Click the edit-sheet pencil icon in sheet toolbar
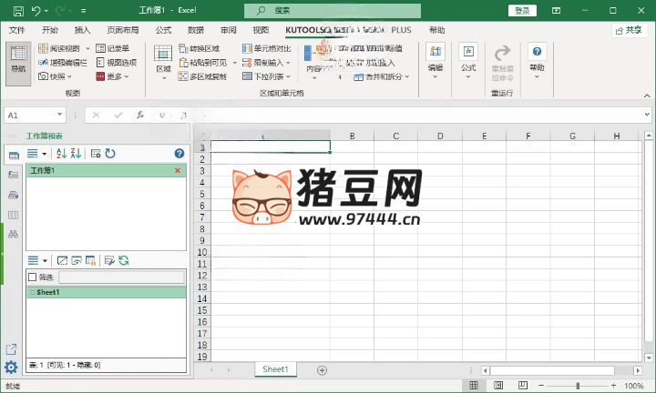Screen dimensions: 656x393 pyautogui.click(x=109, y=260)
